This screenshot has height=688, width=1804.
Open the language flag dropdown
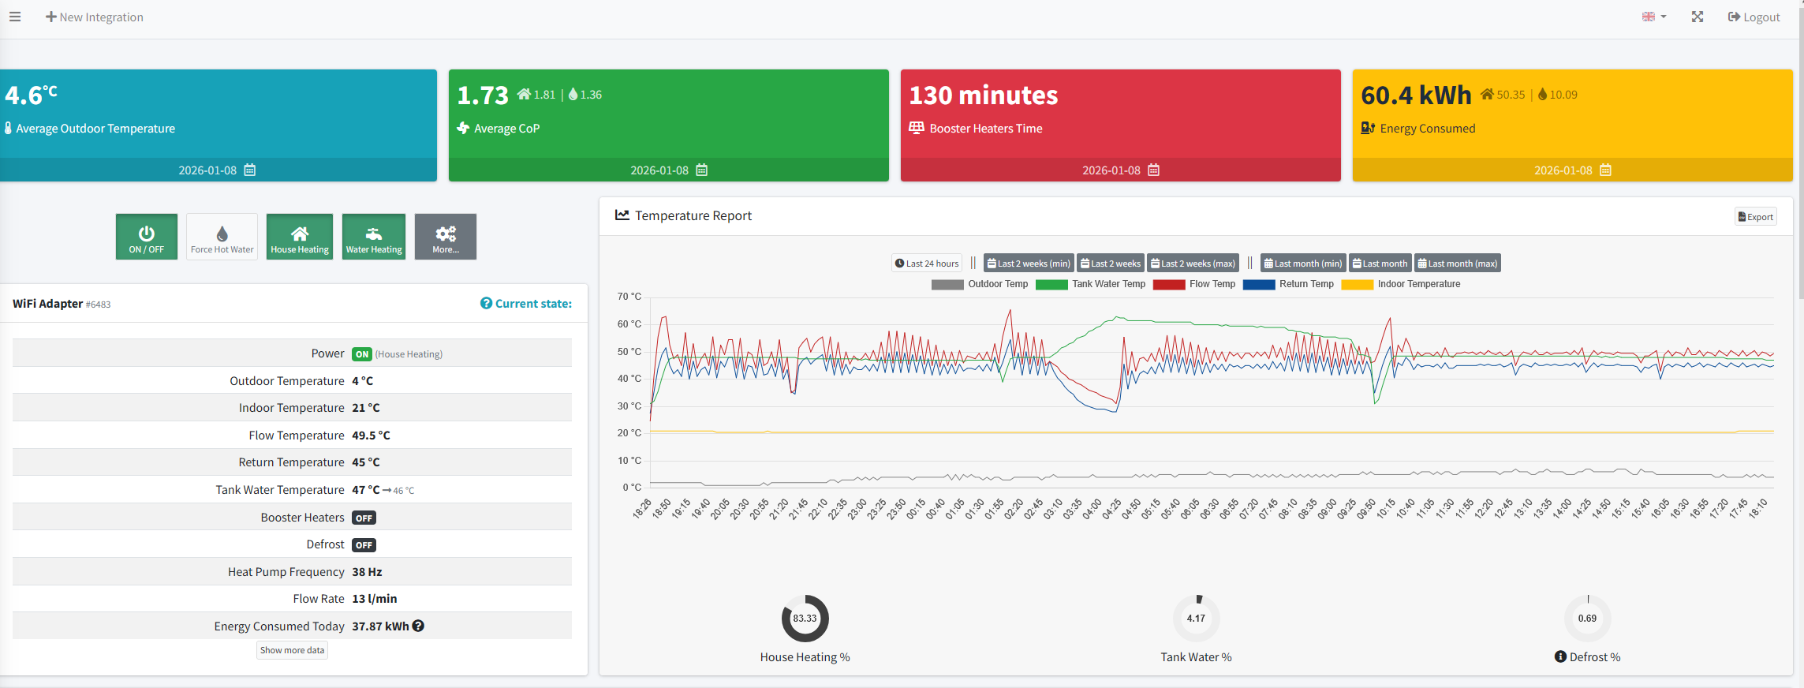[1654, 17]
